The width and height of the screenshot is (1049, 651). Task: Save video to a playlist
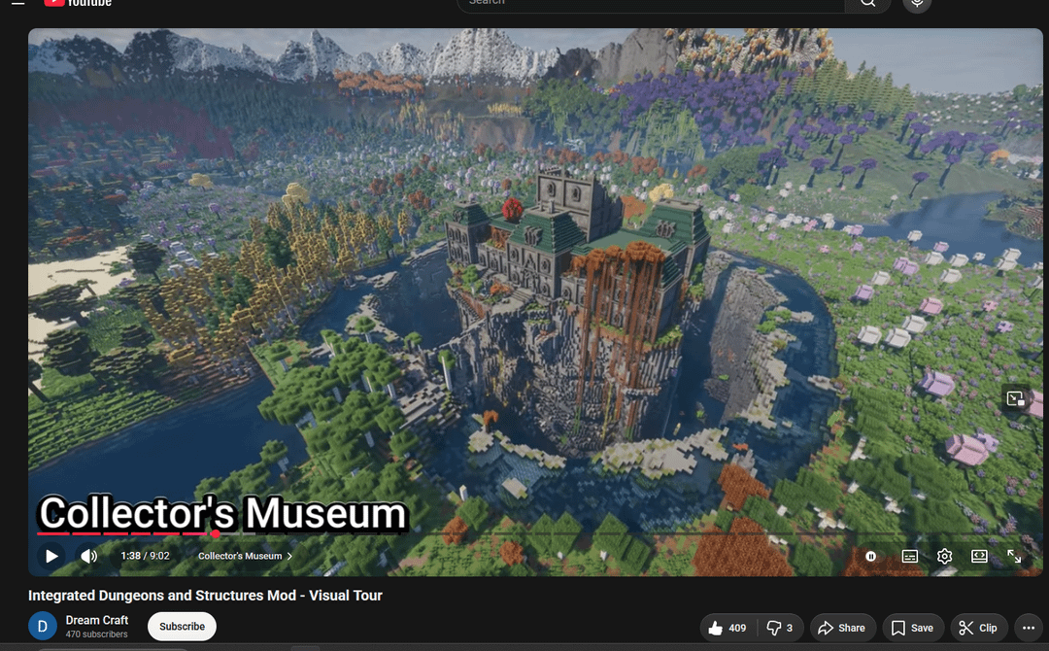(912, 628)
